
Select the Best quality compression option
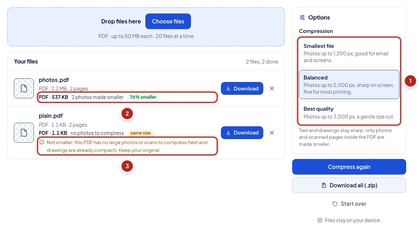pyautogui.click(x=349, y=112)
